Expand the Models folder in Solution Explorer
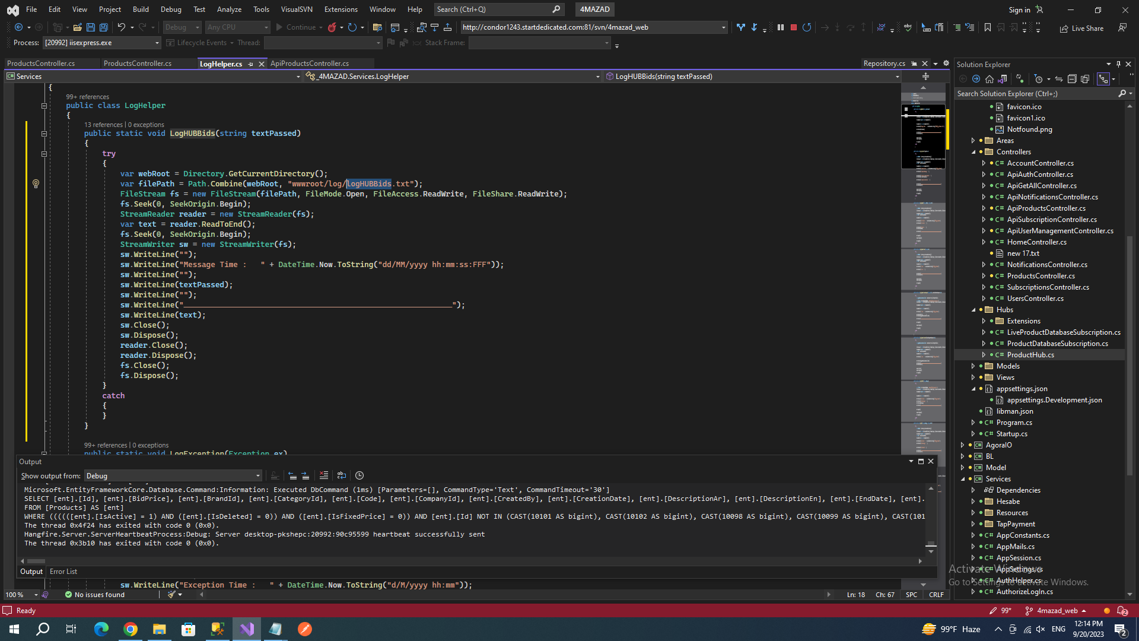 pos(973,366)
